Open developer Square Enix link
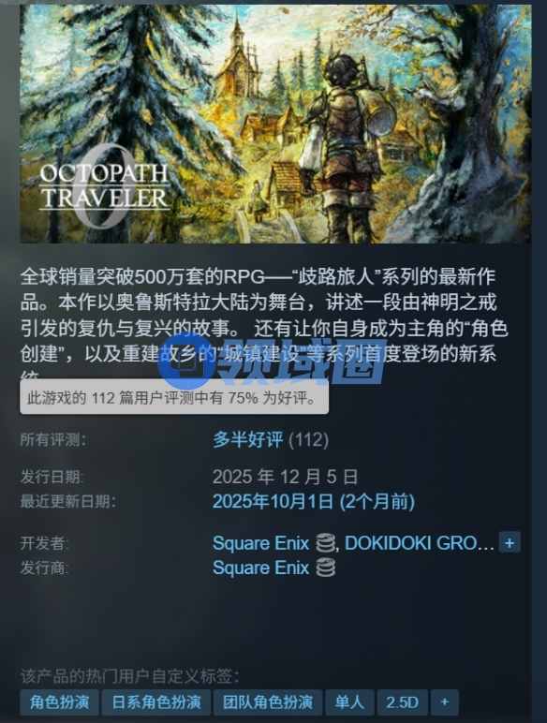The image size is (547, 723). point(260,543)
